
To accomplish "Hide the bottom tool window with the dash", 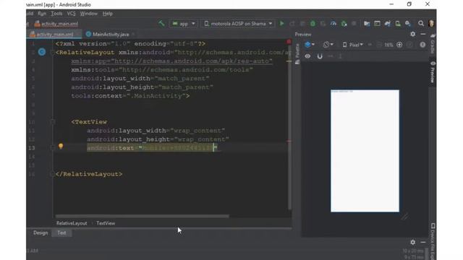I will click(423, 242).
